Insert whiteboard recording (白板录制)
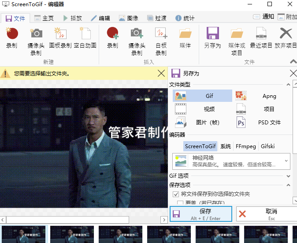 161,41
